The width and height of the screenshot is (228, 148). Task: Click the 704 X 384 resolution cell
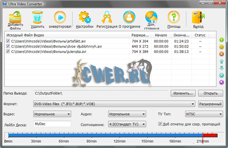pos(140,52)
